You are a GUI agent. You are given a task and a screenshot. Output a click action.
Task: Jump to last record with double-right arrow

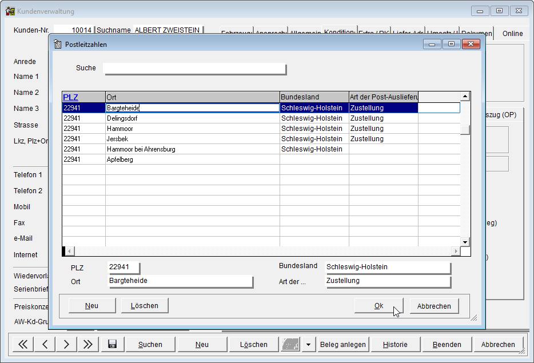(x=87, y=344)
